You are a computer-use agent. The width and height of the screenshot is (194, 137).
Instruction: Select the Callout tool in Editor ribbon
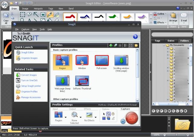(x=29, y=14)
